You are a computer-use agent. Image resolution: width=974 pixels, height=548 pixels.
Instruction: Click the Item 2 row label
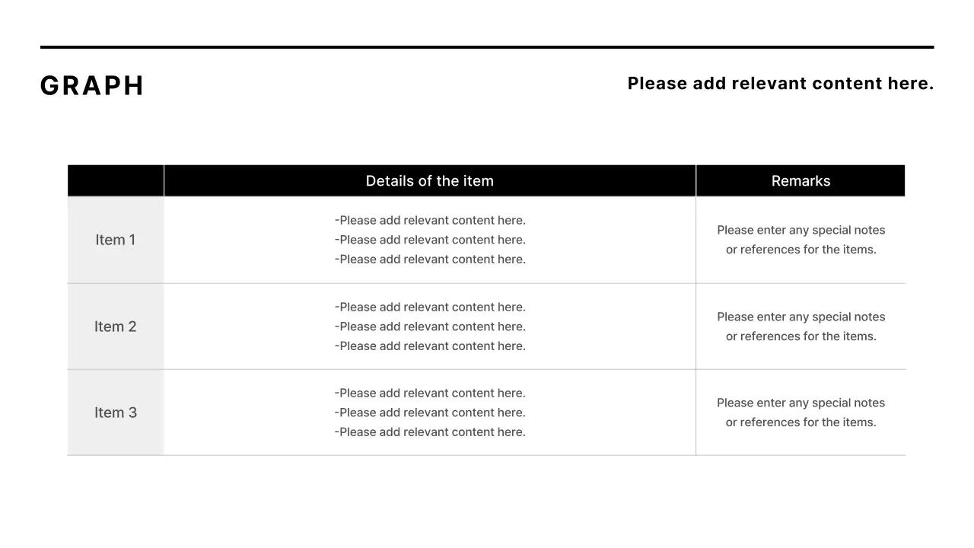[116, 327]
